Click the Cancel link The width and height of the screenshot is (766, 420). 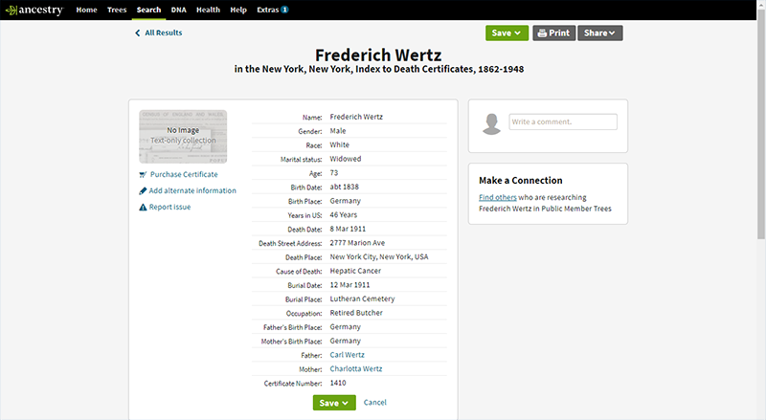click(x=375, y=403)
